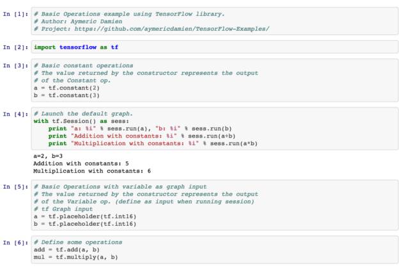The width and height of the screenshot is (409, 268).
Task: Select the In [5] cell prompt
Action: click(15, 186)
